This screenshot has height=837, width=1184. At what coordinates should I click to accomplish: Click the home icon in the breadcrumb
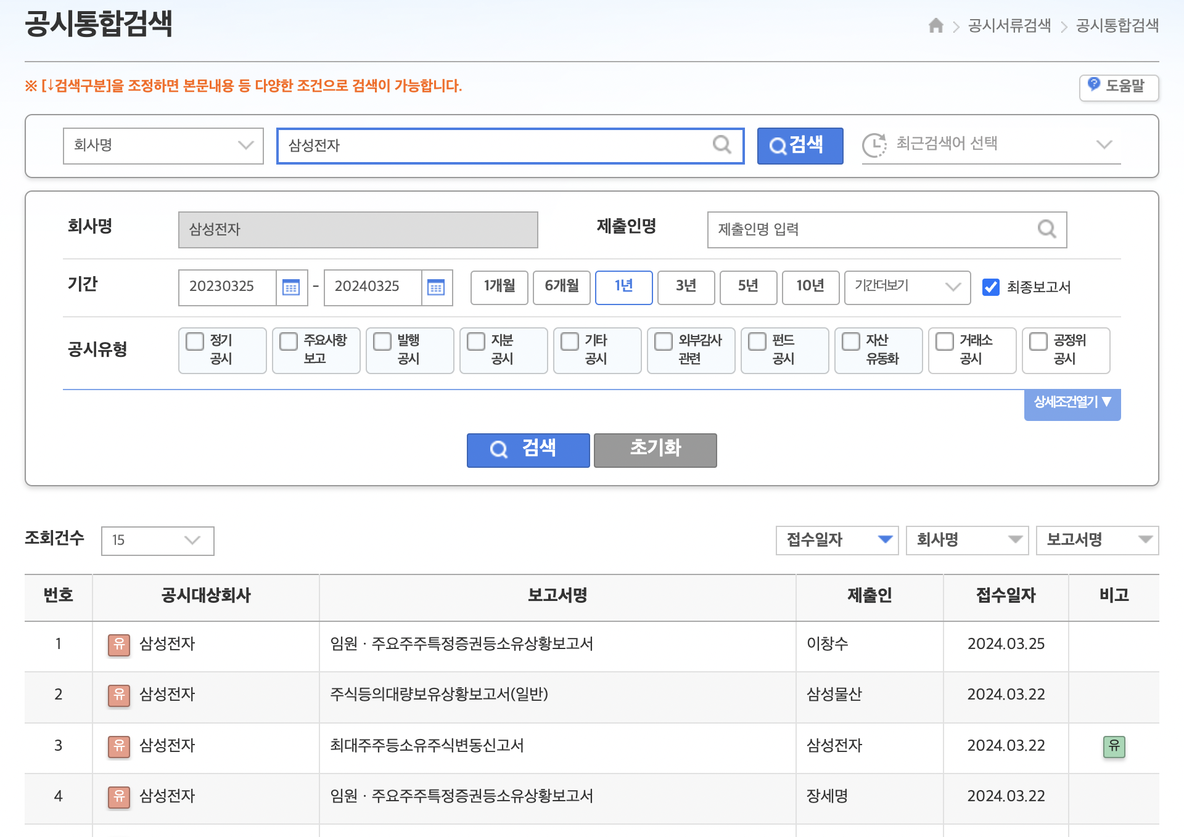[935, 25]
